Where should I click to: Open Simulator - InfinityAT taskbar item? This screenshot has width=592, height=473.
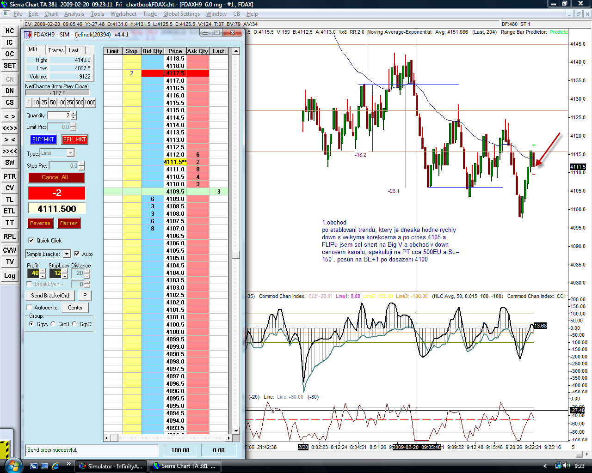(x=111, y=466)
